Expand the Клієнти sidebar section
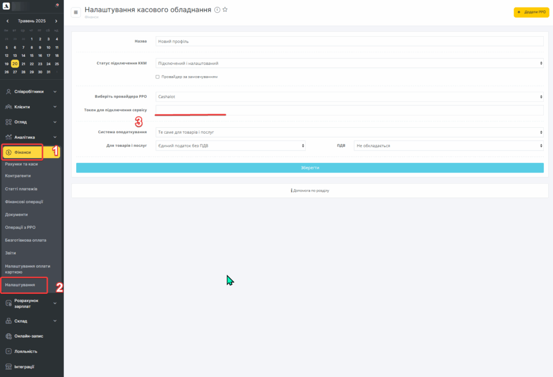The width and height of the screenshot is (553, 377). 31,107
